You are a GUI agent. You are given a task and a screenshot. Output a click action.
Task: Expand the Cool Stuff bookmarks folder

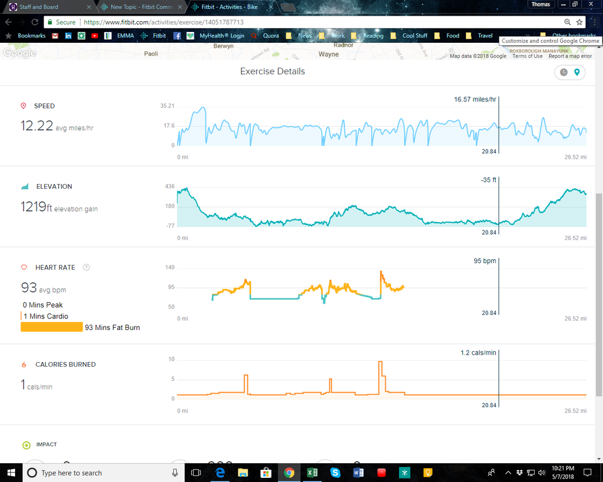click(x=410, y=36)
